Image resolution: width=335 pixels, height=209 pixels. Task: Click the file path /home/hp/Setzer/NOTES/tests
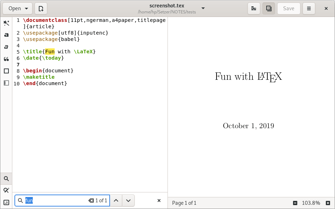[167, 12]
